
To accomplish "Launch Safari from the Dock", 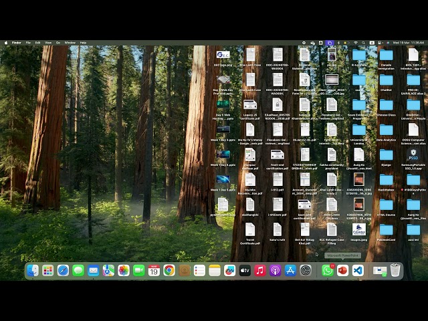I will [x=63, y=270].
